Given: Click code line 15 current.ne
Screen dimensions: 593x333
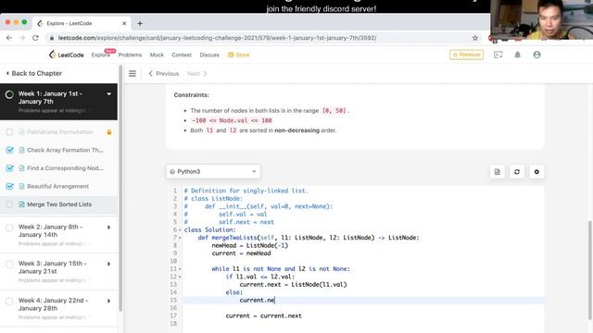Looking at the screenshot, I should (x=258, y=300).
